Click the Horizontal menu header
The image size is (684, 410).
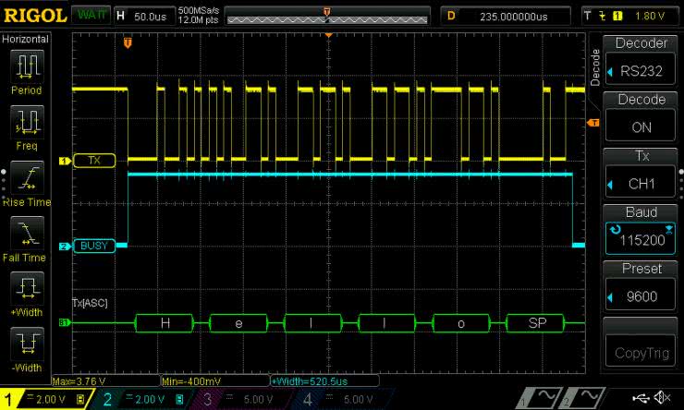[26, 41]
